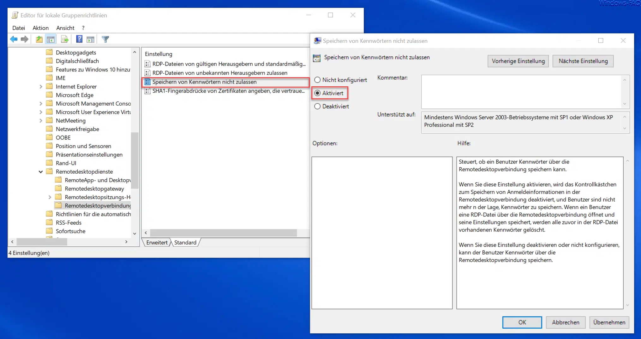This screenshot has height=339, width=641.
Task: Choose the 'Deaktiviert' radio button
Action: pos(317,106)
